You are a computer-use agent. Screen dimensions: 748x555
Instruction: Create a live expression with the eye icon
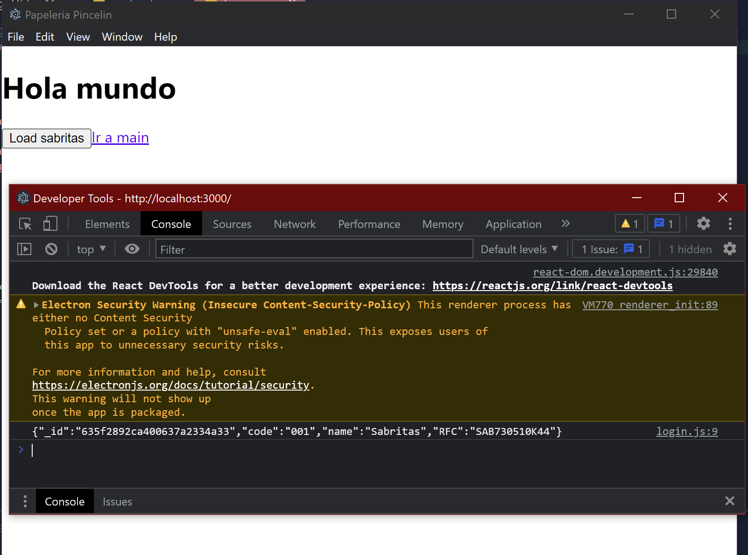click(132, 249)
